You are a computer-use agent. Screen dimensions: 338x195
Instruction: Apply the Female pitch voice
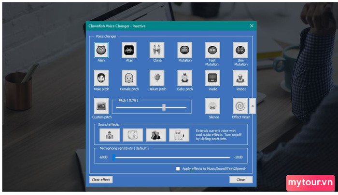[129, 78]
